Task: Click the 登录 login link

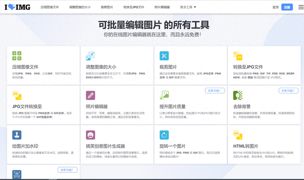Action: click(275, 7)
